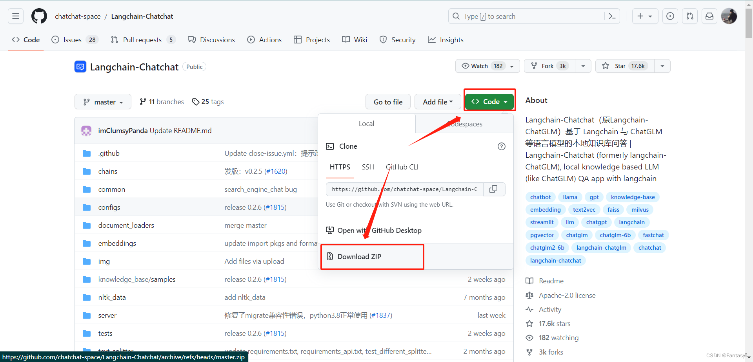The image size is (753, 362).
Task: Expand the star lists dropdown arrow
Action: (662, 66)
